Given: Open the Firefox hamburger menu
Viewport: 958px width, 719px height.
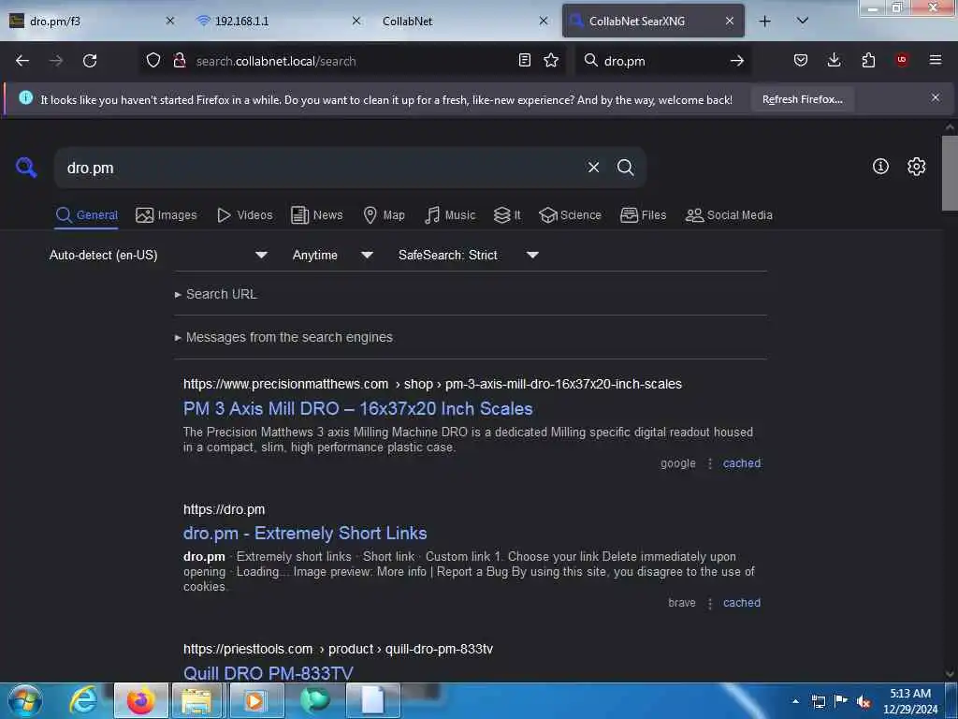Looking at the screenshot, I should click(936, 60).
